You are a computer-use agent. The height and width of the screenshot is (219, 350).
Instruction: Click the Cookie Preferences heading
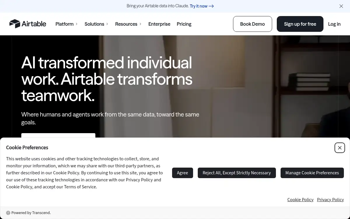27,147
